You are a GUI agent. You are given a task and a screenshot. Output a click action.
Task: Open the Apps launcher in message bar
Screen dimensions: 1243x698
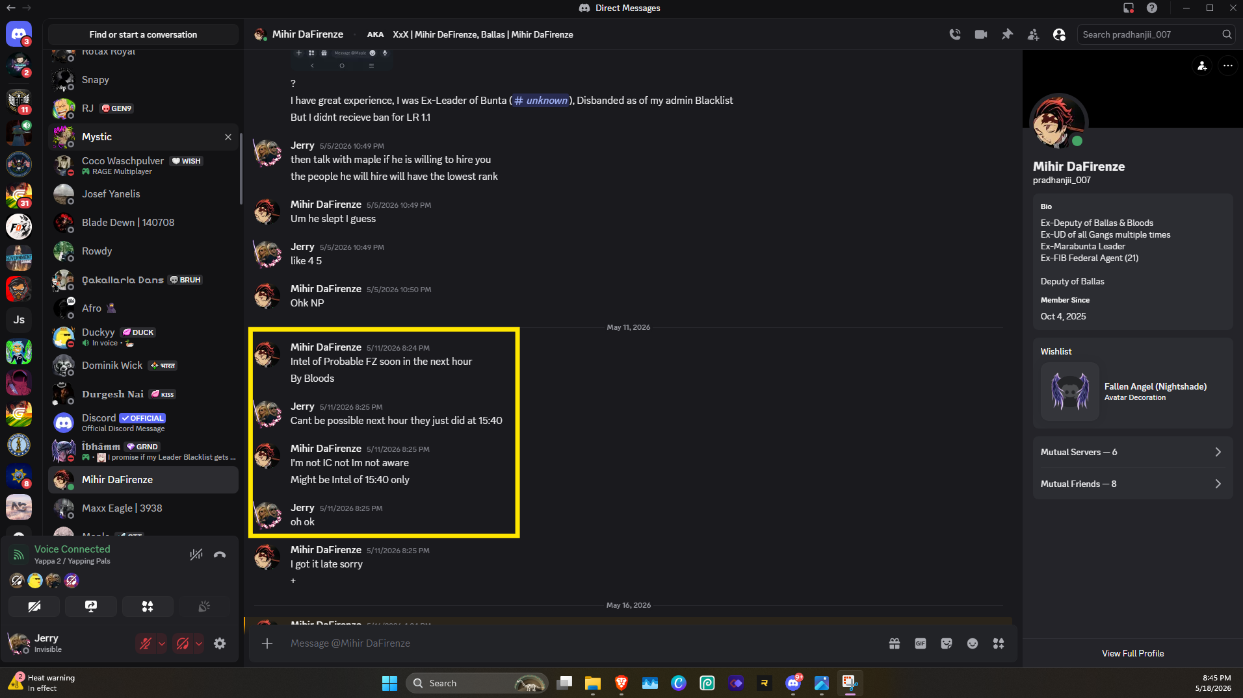point(999,643)
